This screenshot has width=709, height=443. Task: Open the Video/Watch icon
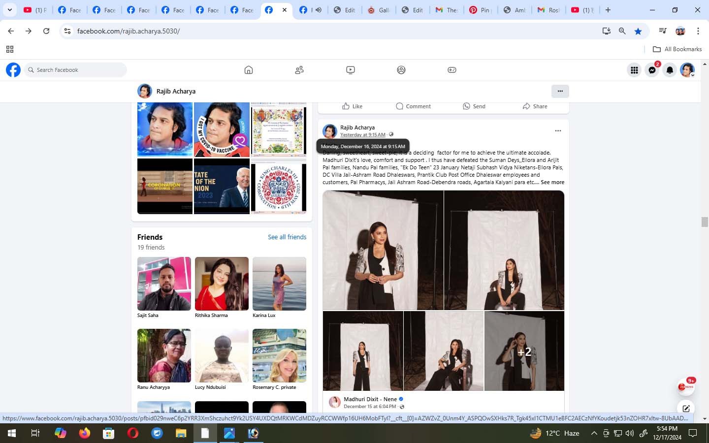(351, 70)
